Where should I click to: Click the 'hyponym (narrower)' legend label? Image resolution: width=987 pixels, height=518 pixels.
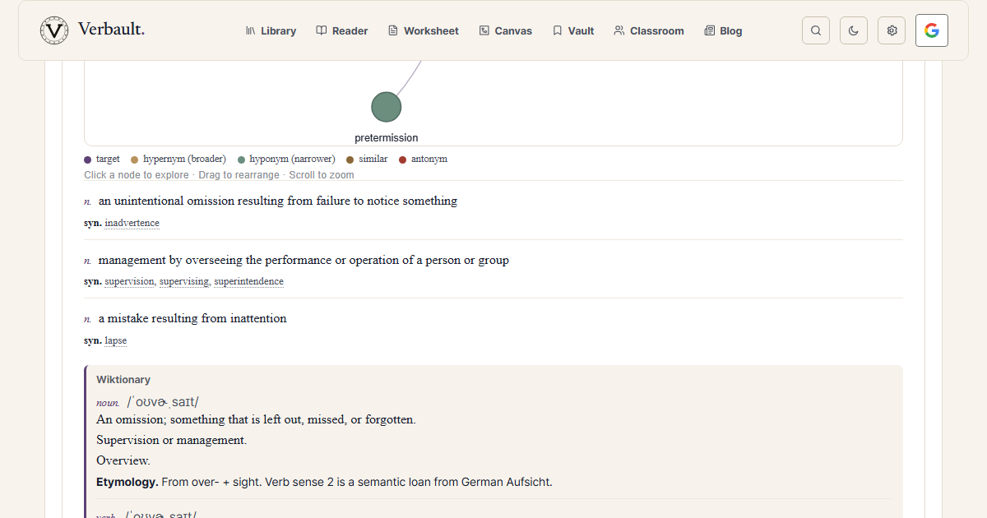point(292,160)
